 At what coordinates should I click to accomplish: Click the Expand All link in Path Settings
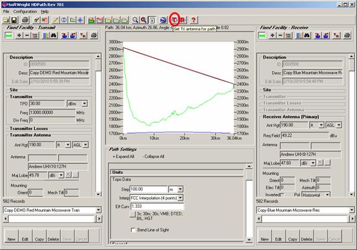point(123,157)
